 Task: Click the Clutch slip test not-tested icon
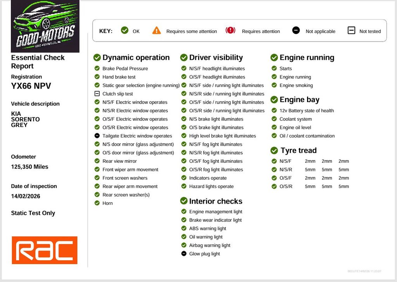click(97, 94)
